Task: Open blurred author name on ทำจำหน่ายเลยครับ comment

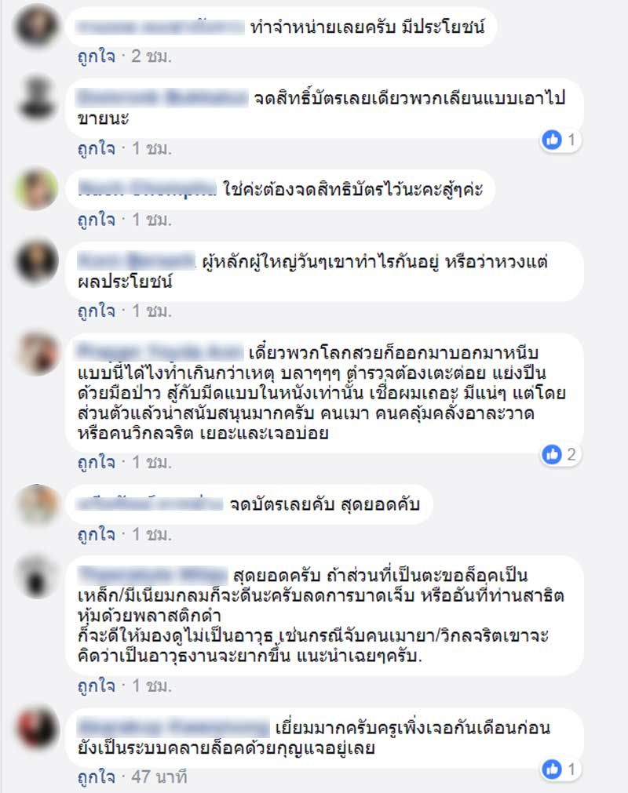Action: 160,27
